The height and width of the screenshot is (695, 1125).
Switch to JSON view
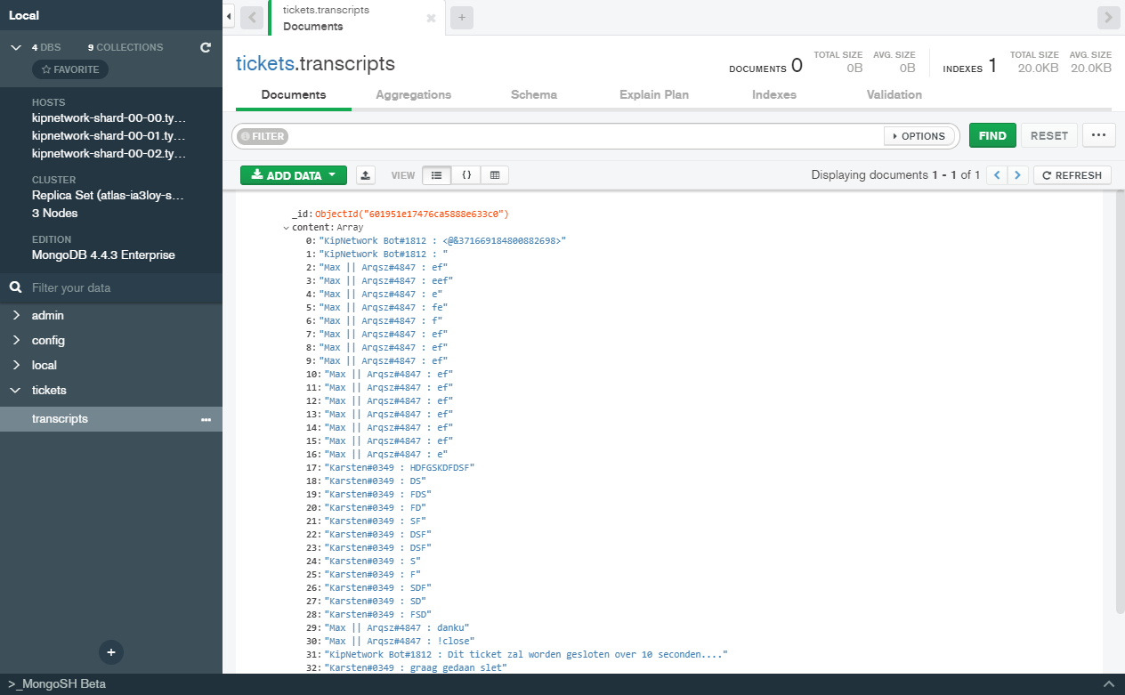(465, 175)
